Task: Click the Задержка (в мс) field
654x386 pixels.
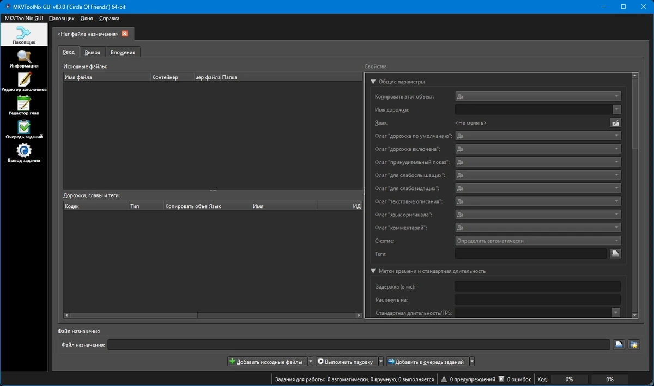Action: pos(538,286)
